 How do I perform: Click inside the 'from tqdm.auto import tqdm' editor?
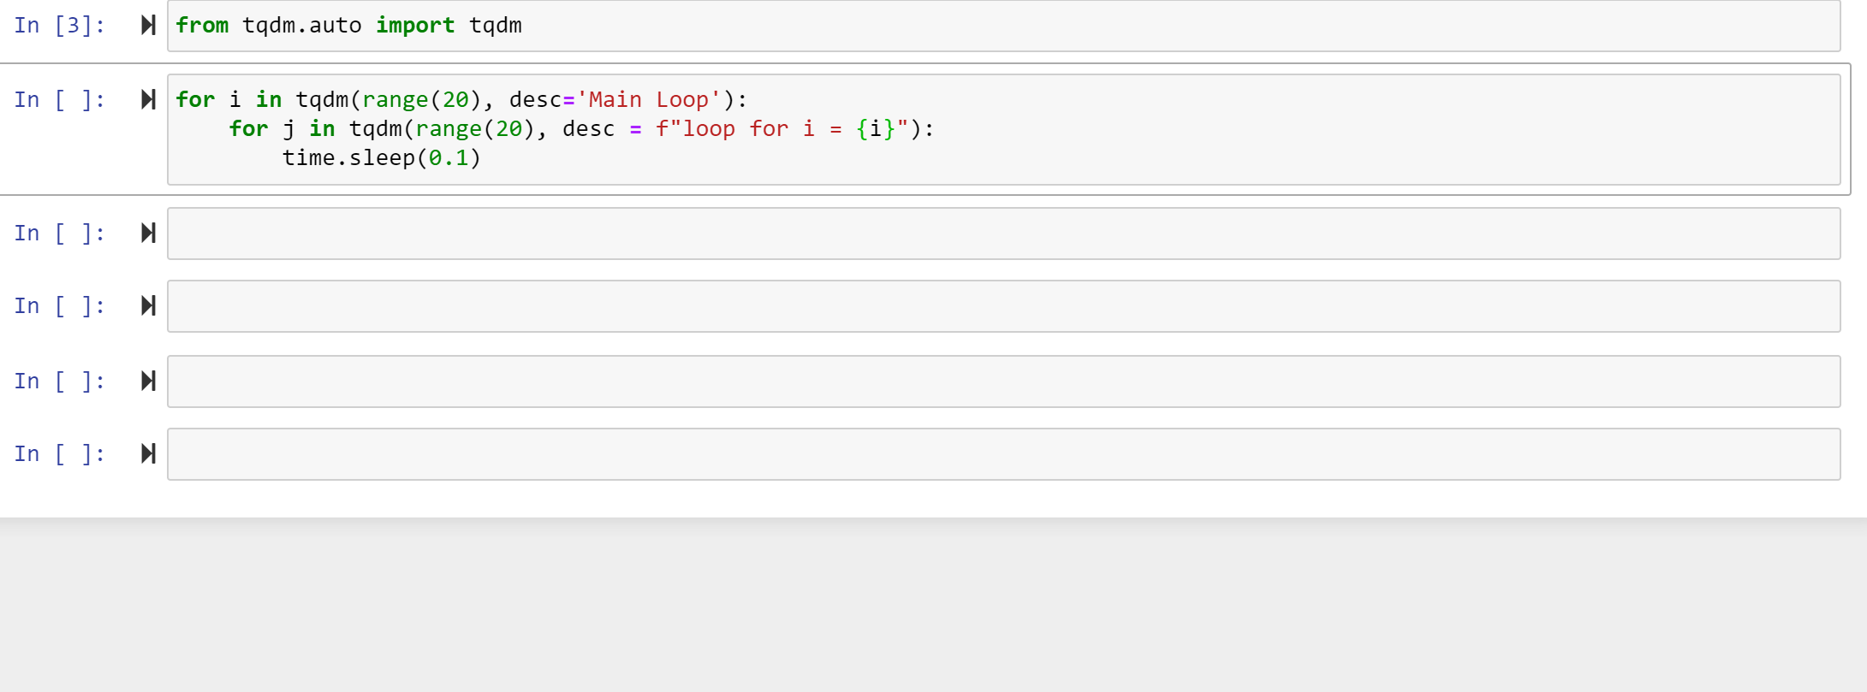coord(1003,26)
